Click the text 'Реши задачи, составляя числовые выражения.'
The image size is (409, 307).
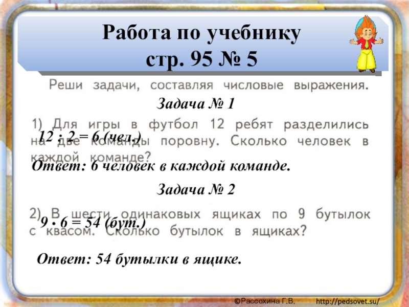(209, 85)
